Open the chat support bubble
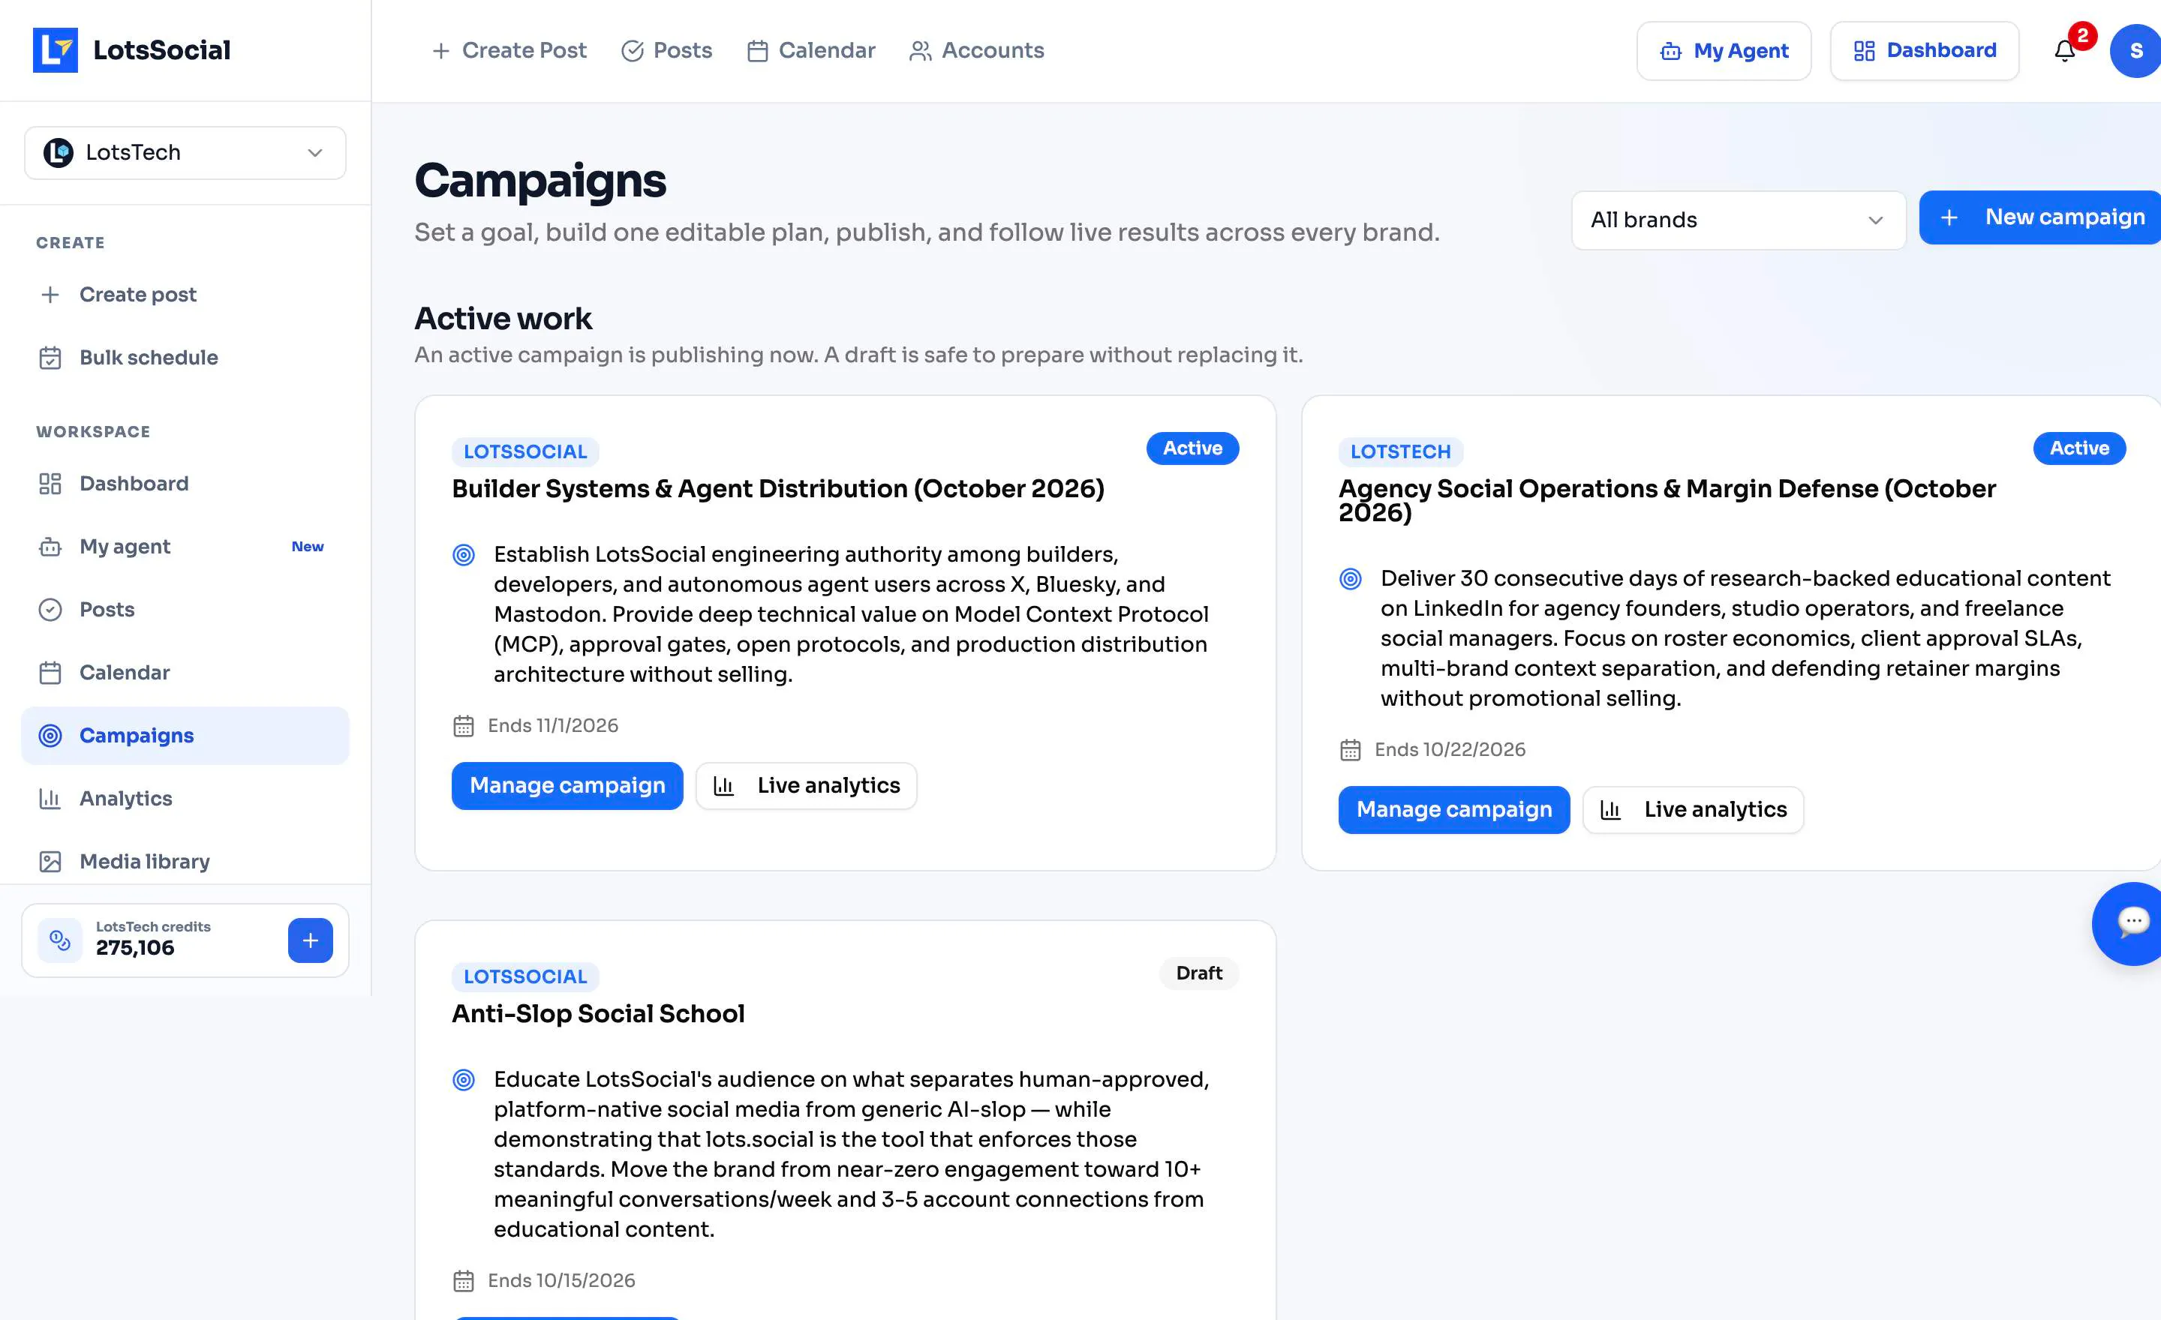 [x=2129, y=923]
